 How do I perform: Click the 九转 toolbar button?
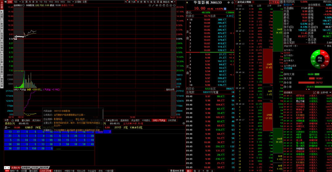click(134, 2)
